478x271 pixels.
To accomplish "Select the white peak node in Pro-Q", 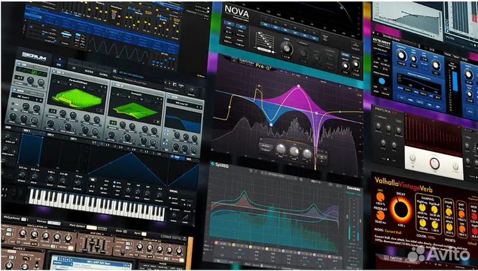I will 299,86.
